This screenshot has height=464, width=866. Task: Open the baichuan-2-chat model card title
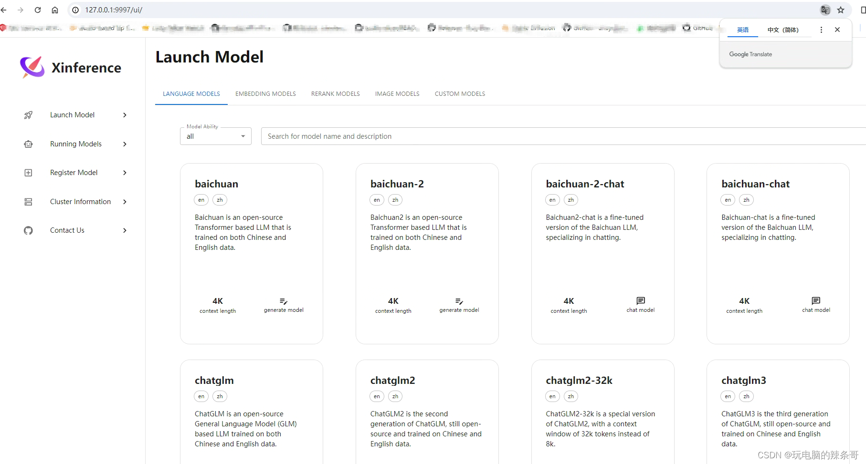[x=585, y=184]
